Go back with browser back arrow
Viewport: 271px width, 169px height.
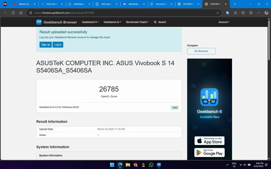(x=5, y=13)
